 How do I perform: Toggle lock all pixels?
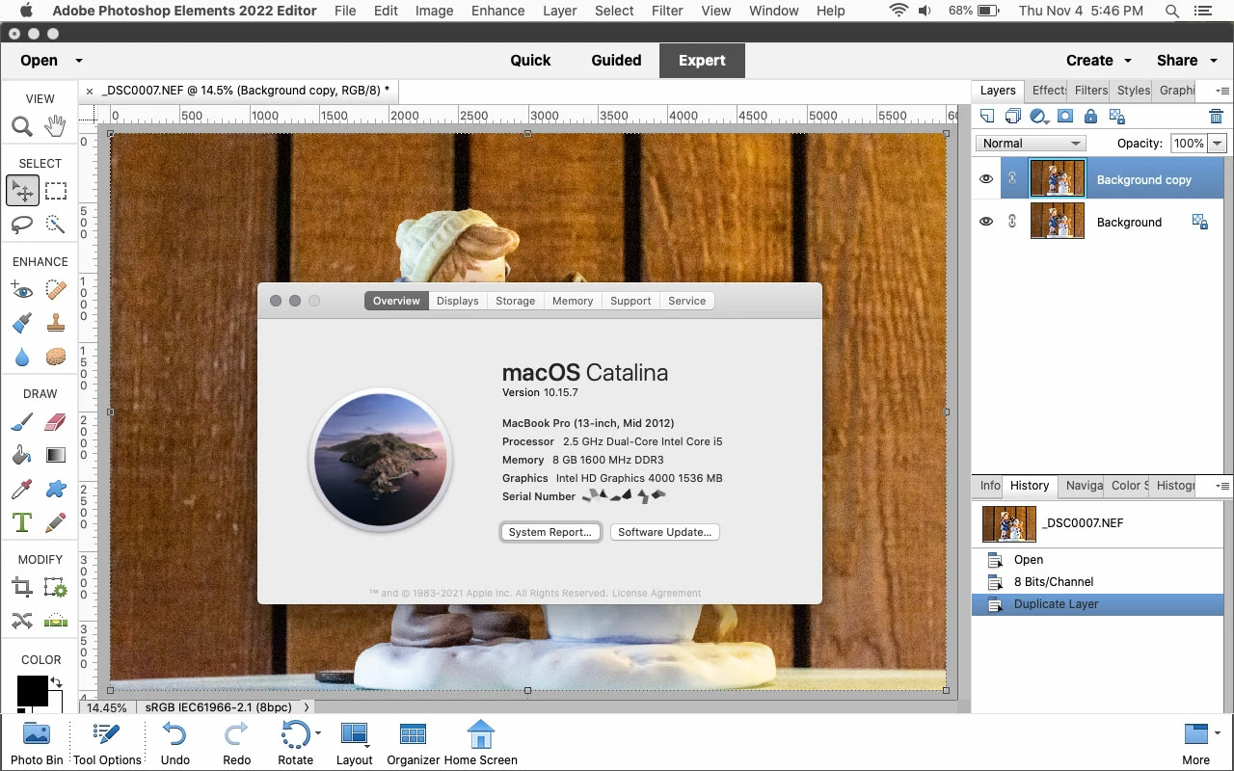click(x=1090, y=117)
